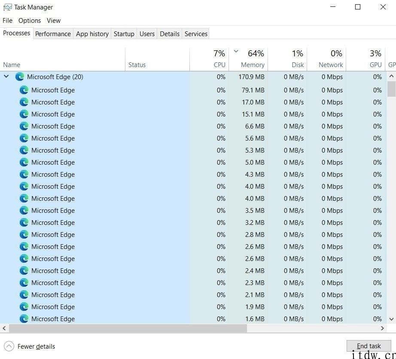Collapse the Microsoft Edge (20) group

coord(6,76)
